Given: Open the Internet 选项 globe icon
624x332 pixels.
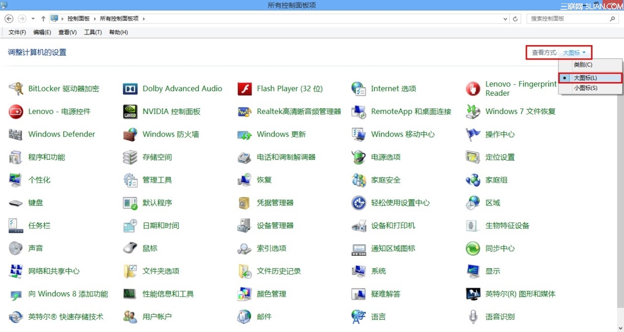Looking at the screenshot, I should [359, 89].
